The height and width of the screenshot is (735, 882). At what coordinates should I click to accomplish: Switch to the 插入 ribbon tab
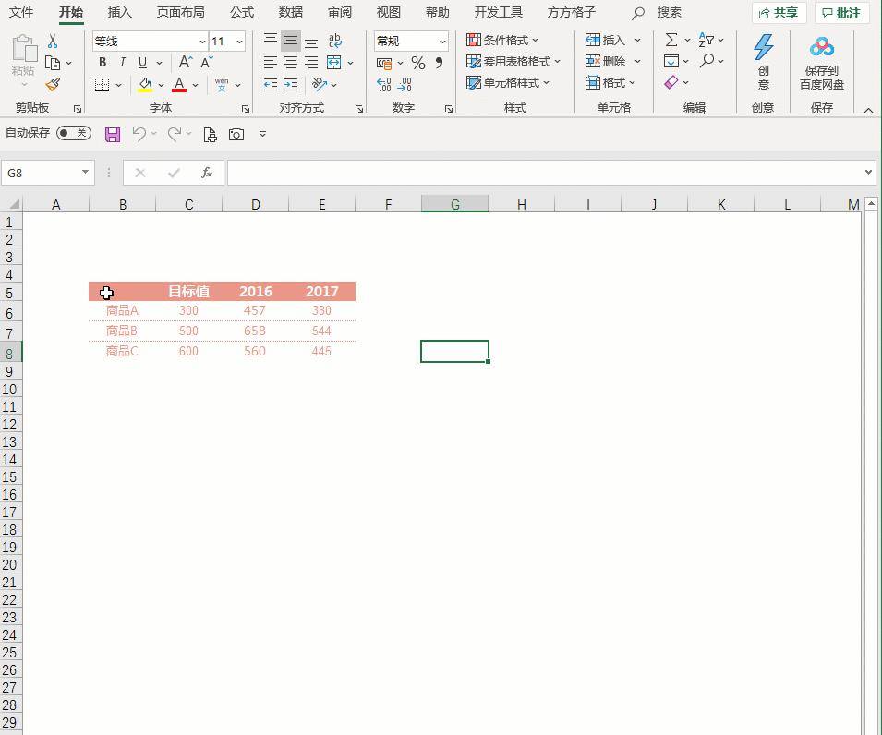[119, 13]
